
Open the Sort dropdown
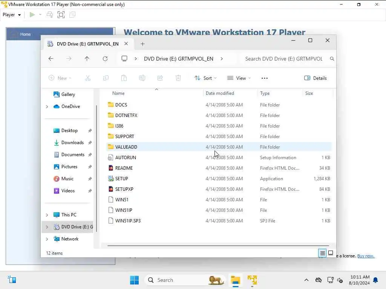coord(205,78)
